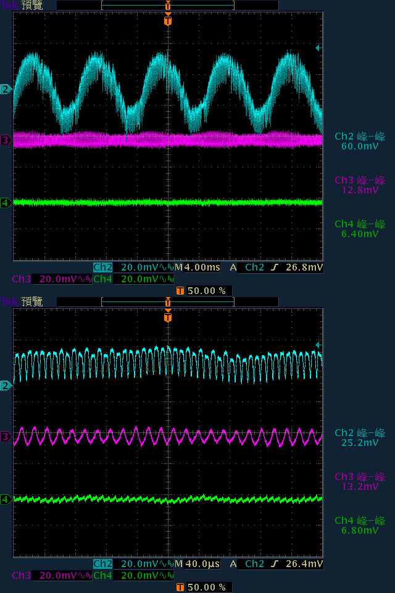395x593 pixels.
Task: Click the rising-edge slope icon beside 26.8mV
Action: [275, 267]
